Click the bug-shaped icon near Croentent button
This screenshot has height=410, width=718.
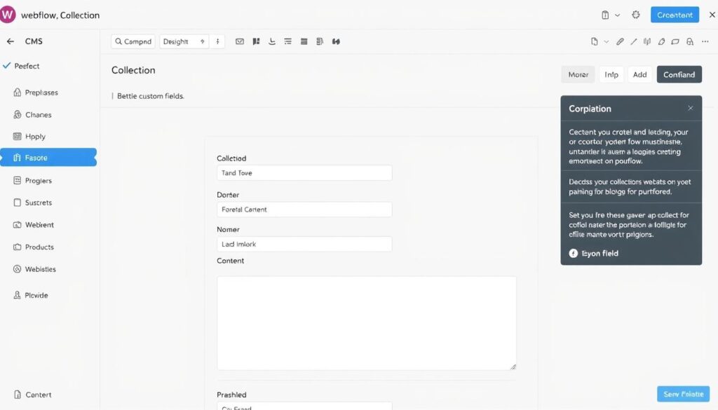[635, 15]
